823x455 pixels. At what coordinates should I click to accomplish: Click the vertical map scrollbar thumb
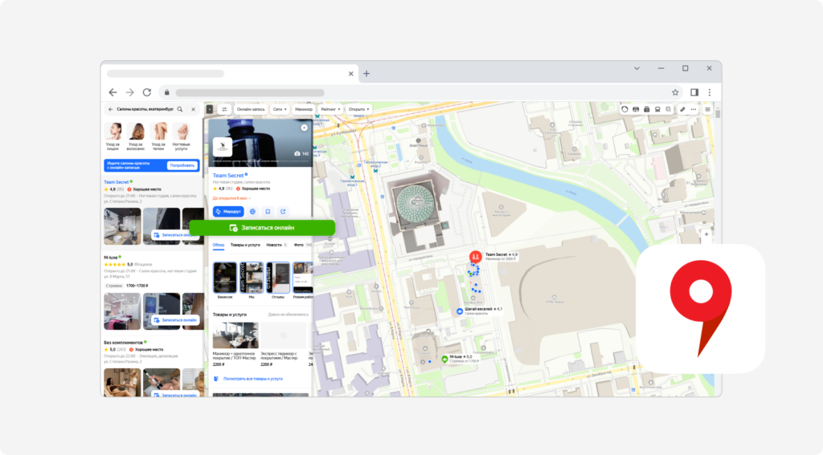click(718, 112)
